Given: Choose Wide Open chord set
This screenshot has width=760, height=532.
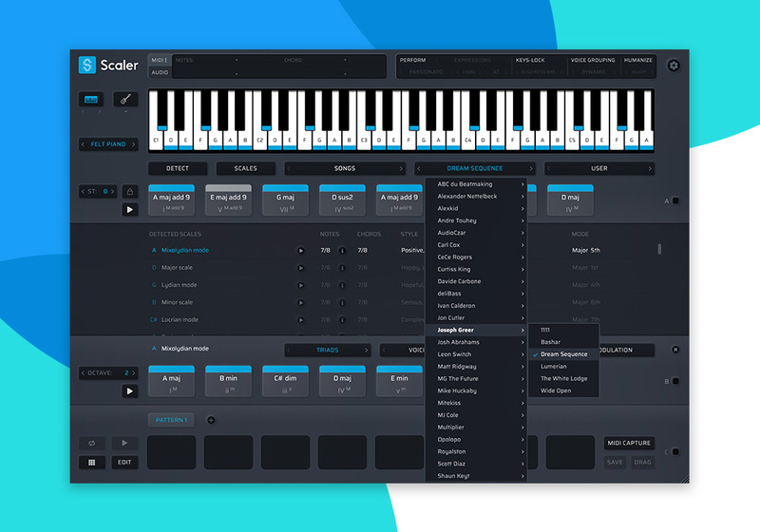Looking at the screenshot, I should click(563, 390).
